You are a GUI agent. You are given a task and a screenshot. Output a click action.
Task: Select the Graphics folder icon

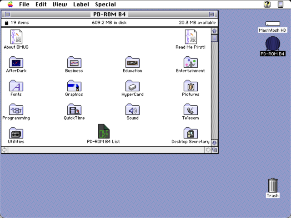pyautogui.click(x=74, y=86)
